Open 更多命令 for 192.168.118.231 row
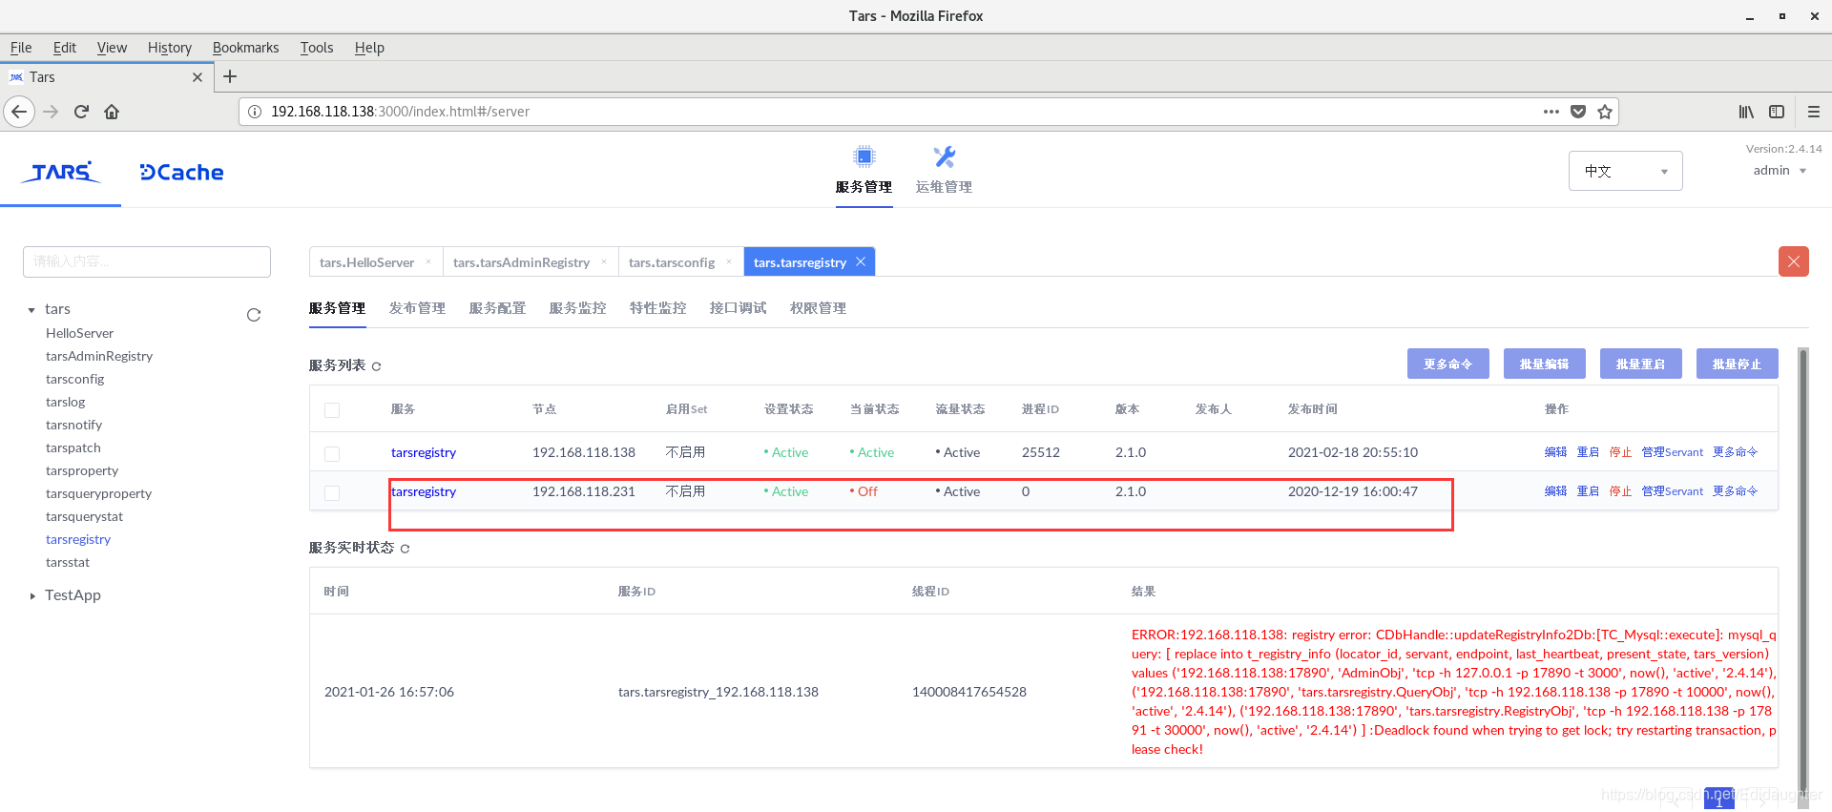 click(x=1735, y=491)
